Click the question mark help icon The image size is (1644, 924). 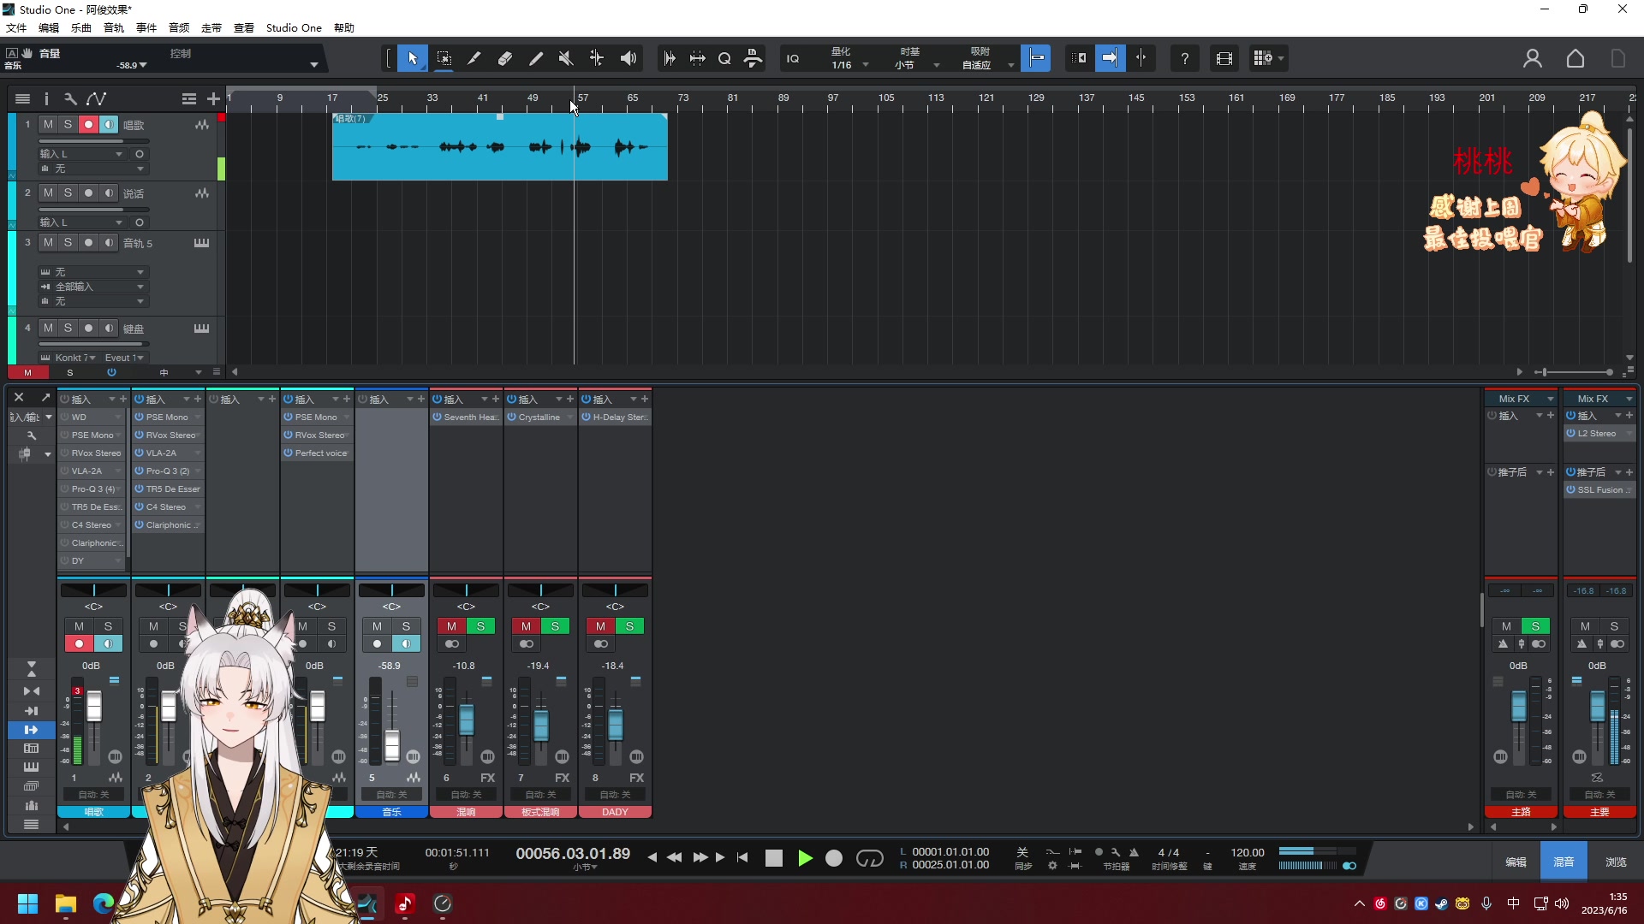coord(1185,58)
